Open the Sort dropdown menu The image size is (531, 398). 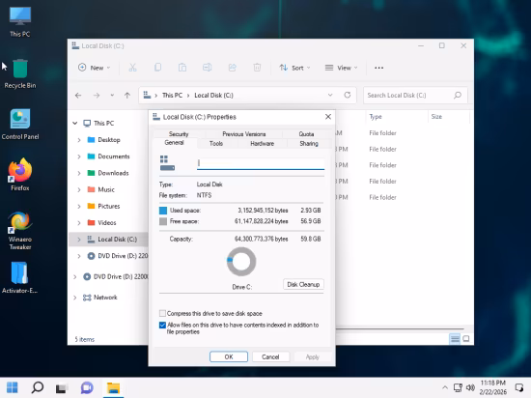294,68
